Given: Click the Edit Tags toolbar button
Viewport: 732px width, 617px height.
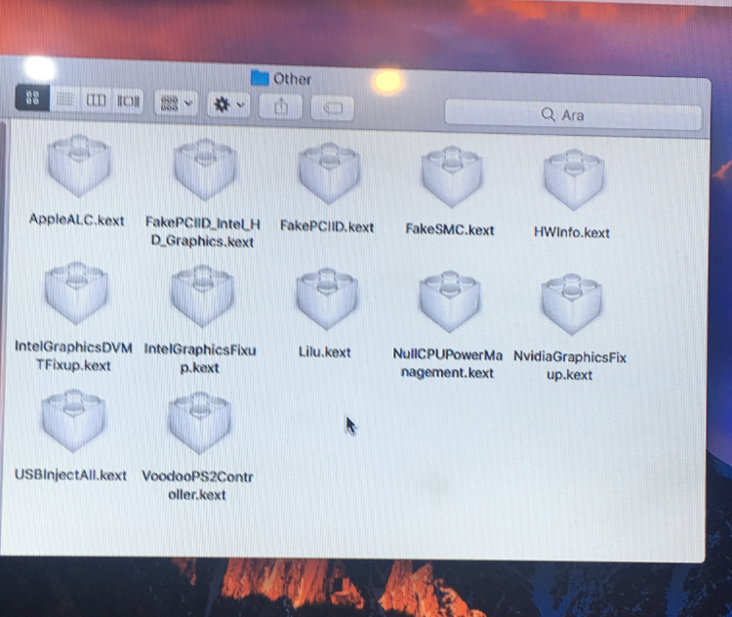Looking at the screenshot, I should (x=333, y=108).
